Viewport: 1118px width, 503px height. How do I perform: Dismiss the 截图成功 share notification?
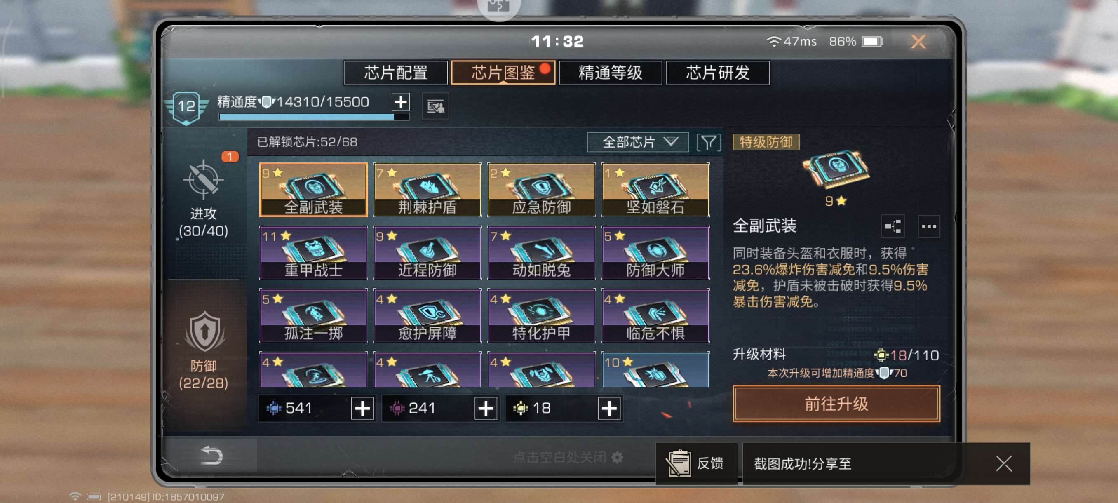click(1003, 463)
